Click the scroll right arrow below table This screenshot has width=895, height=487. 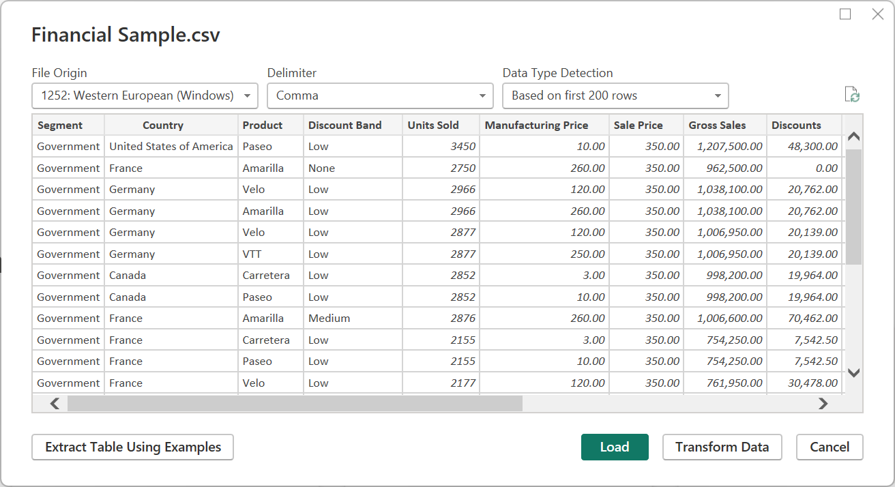click(823, 404)
